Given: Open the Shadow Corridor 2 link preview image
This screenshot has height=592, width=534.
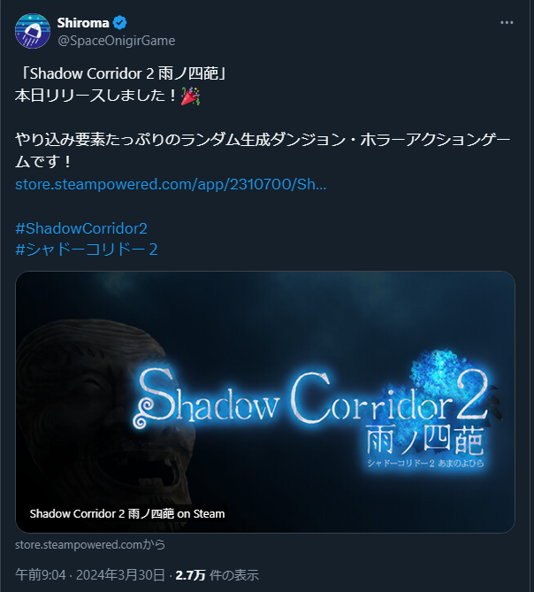Looking at the screenshot, I should [265, 402].
